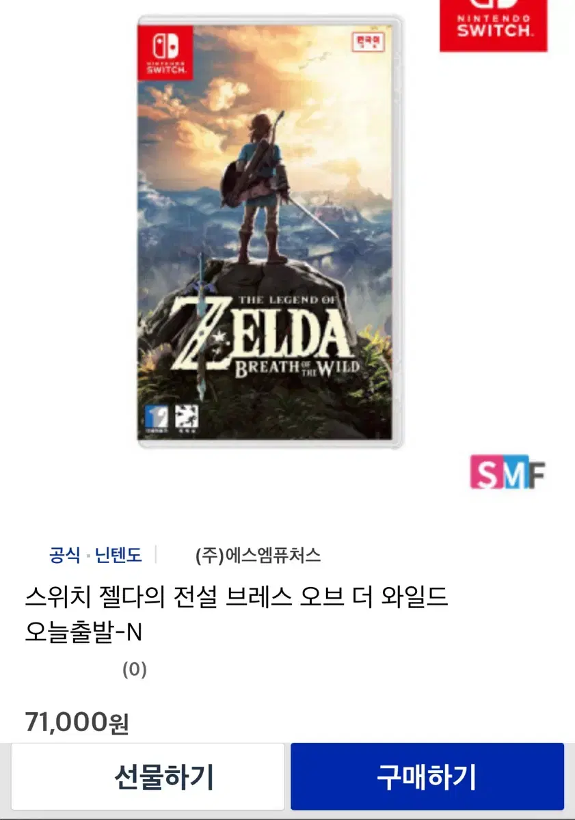Open the (0) review count
The image size is (575, 820).
click(135, 670)
